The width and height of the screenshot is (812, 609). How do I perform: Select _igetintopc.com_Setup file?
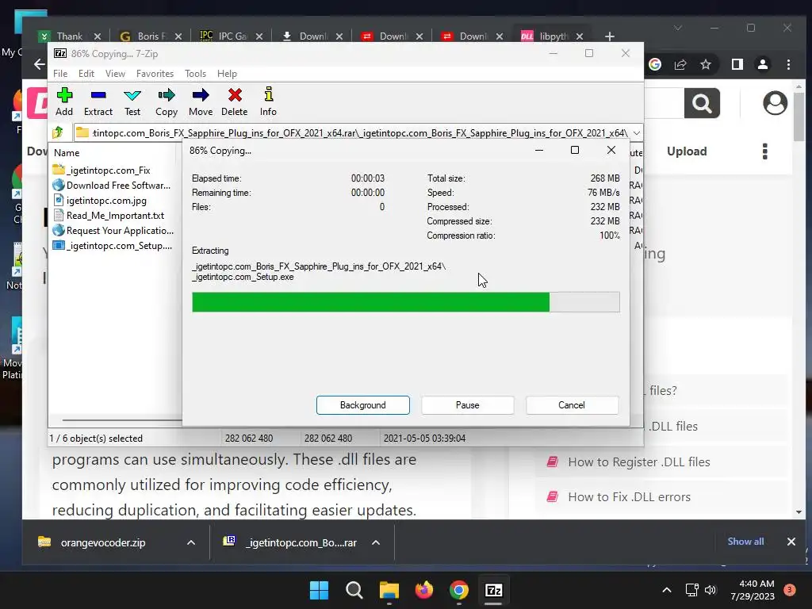pos(113,246)
